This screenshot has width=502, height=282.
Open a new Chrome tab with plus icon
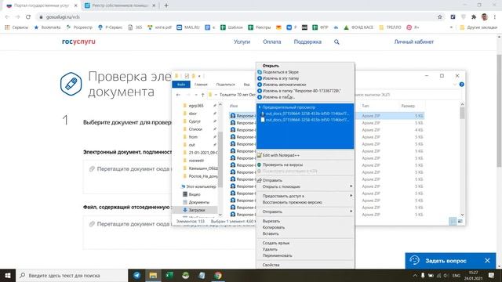click(x=166, y=5)
